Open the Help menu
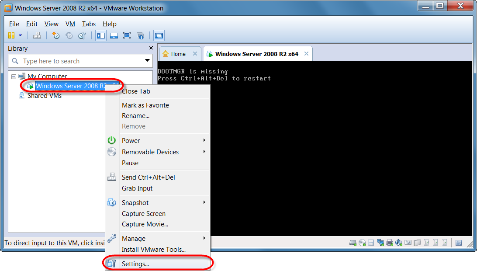Viewport: 477px width, 271px height. [x=110, y=24]
